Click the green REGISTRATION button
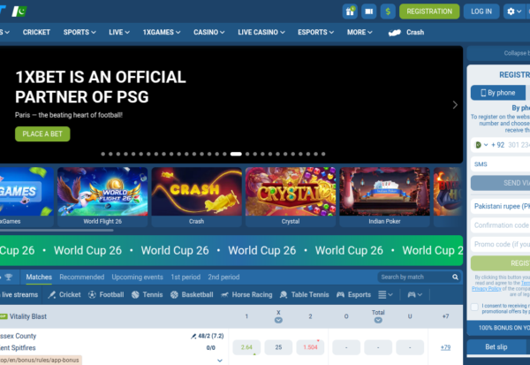 429,11
